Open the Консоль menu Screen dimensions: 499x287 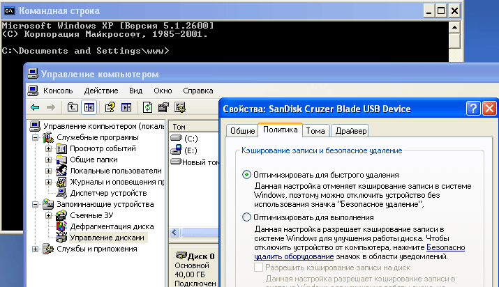coord(58,91)
